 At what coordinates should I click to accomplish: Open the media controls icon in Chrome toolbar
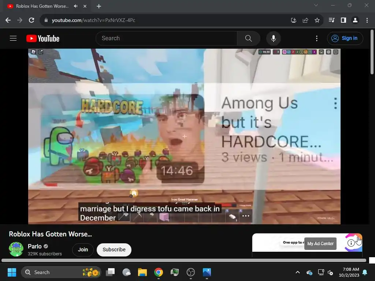coord(331,20)
